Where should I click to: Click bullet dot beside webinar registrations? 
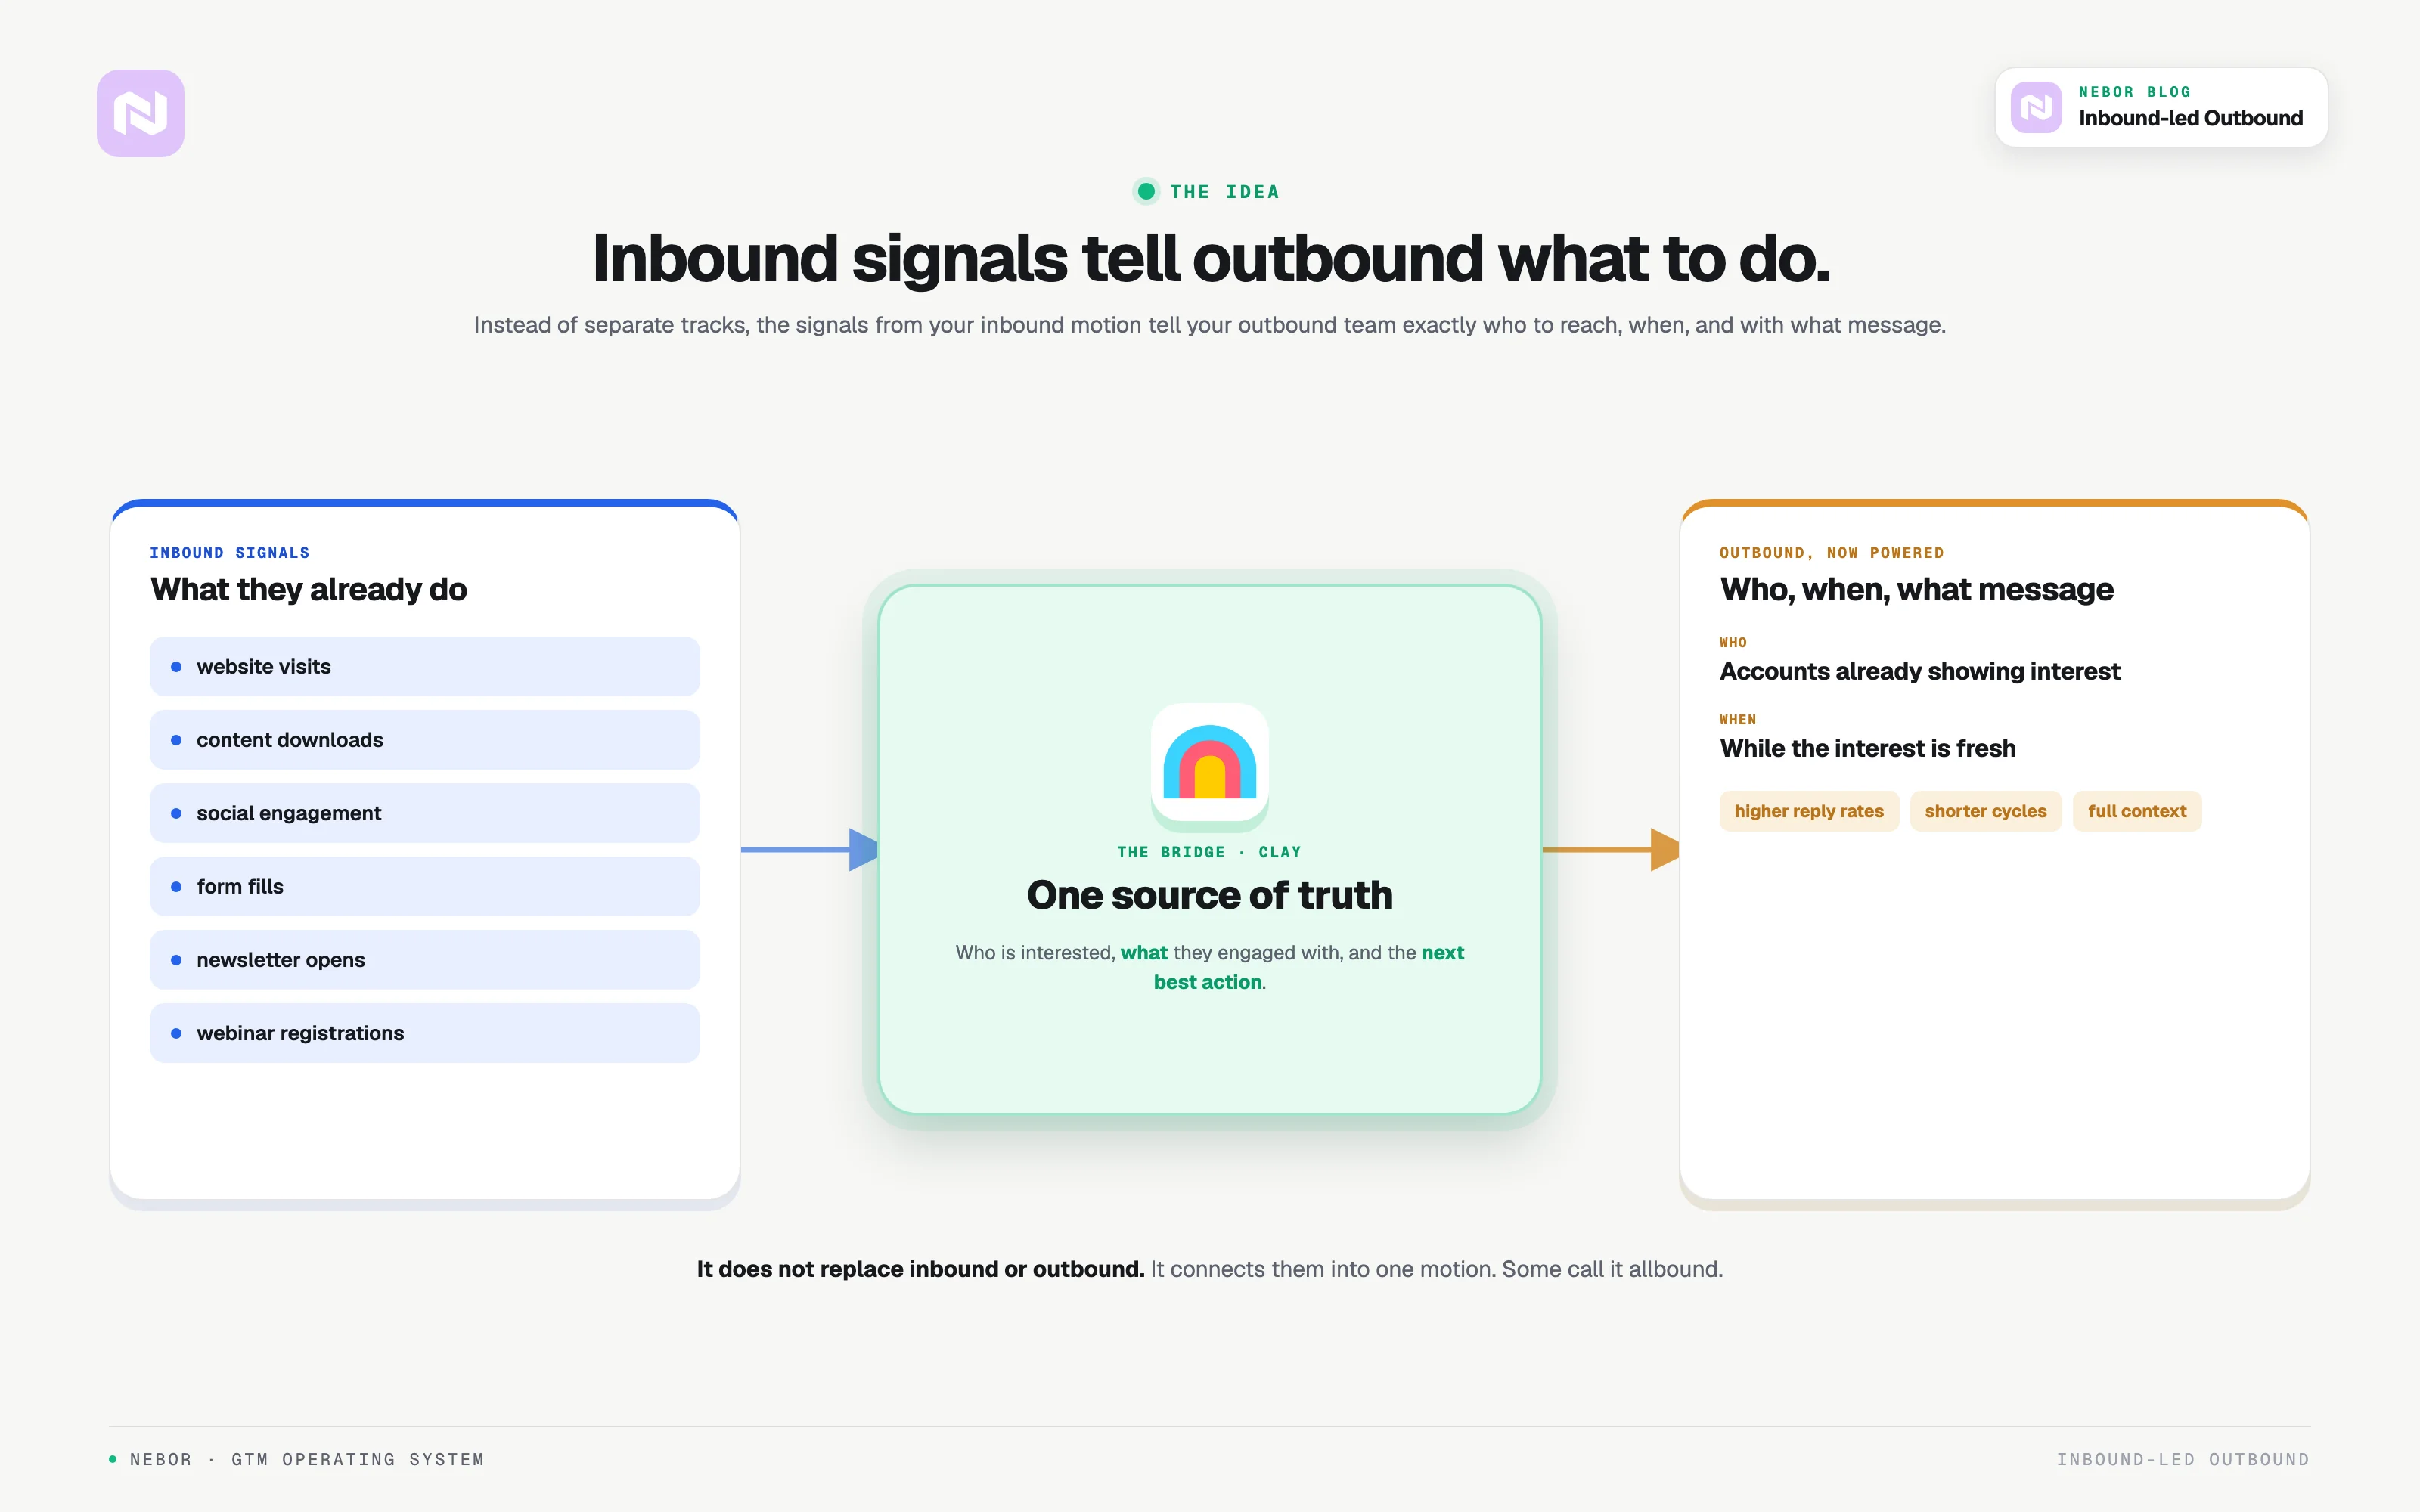(x=176, y=1033)
